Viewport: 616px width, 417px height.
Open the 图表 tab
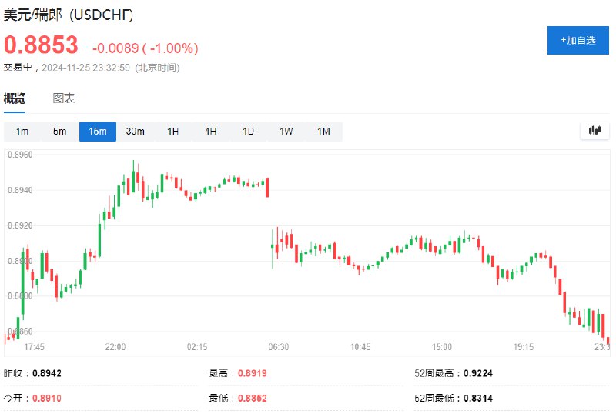coord(64,98)
